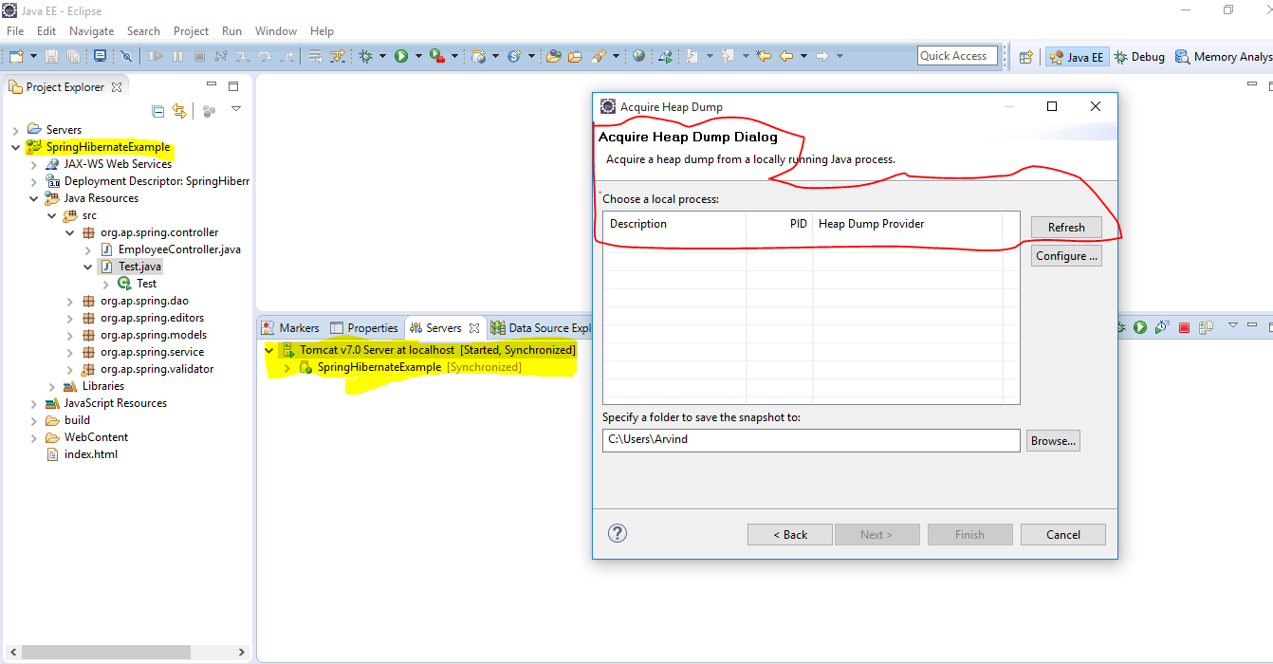This screenshot has height=664, width=1273.
Task: Click the green Run toolbar icon
Action: [401, 56]
